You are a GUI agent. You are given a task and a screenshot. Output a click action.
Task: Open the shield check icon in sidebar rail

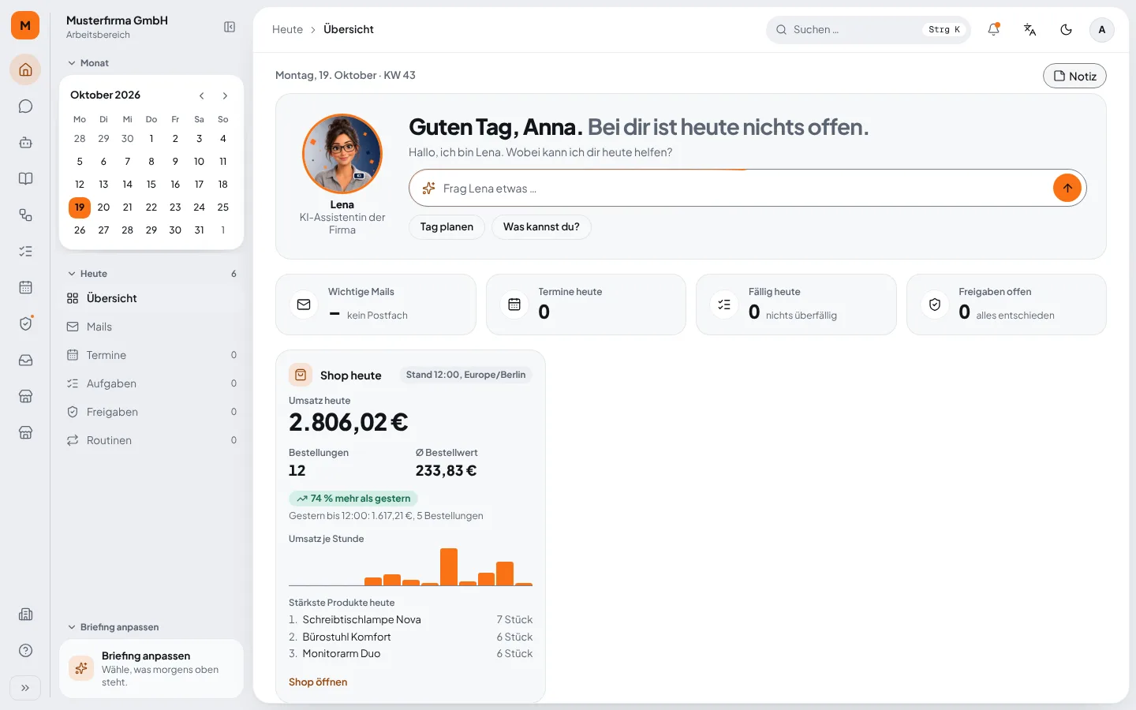point(25,323)
